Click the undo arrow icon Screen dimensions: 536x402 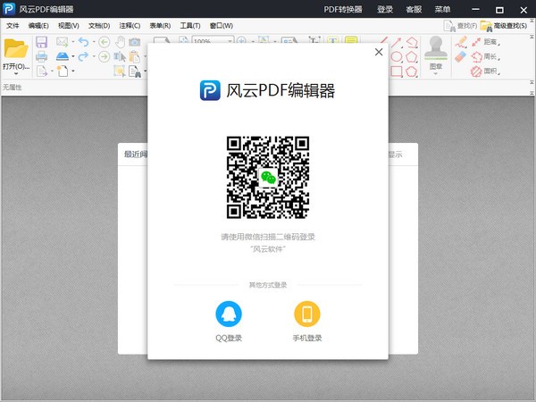coord(83,42)
